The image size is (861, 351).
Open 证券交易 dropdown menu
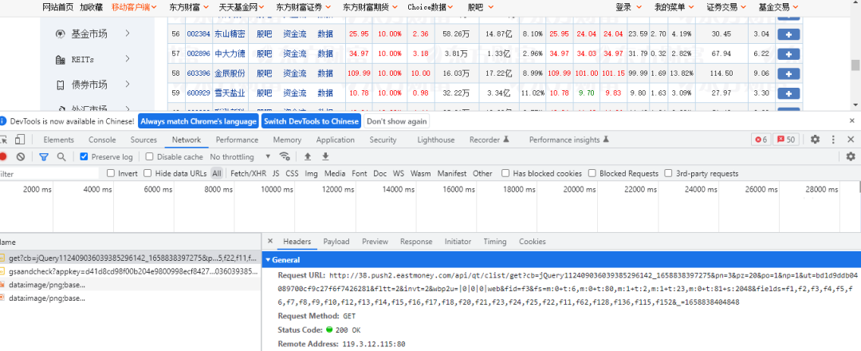point(726,7)
